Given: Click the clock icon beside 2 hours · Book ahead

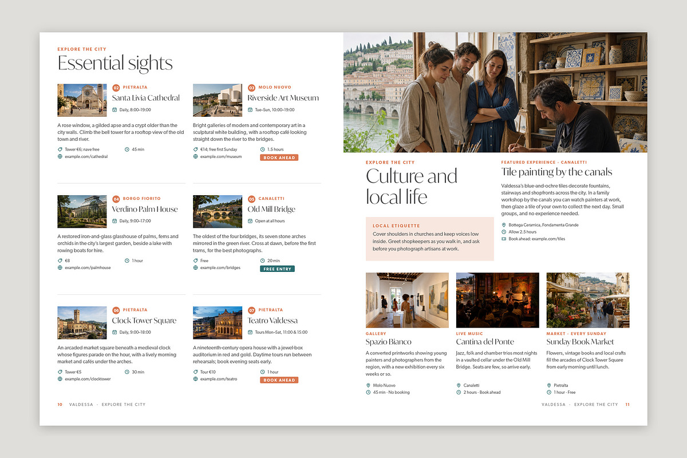Looking at the screenshot, I should coord(459,392).
